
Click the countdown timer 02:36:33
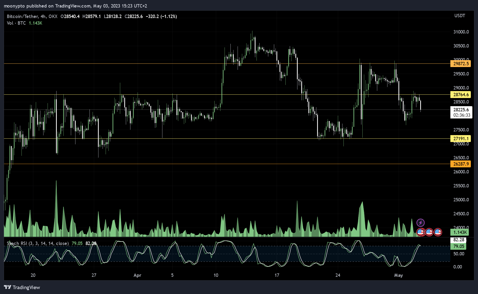(462, 115)
